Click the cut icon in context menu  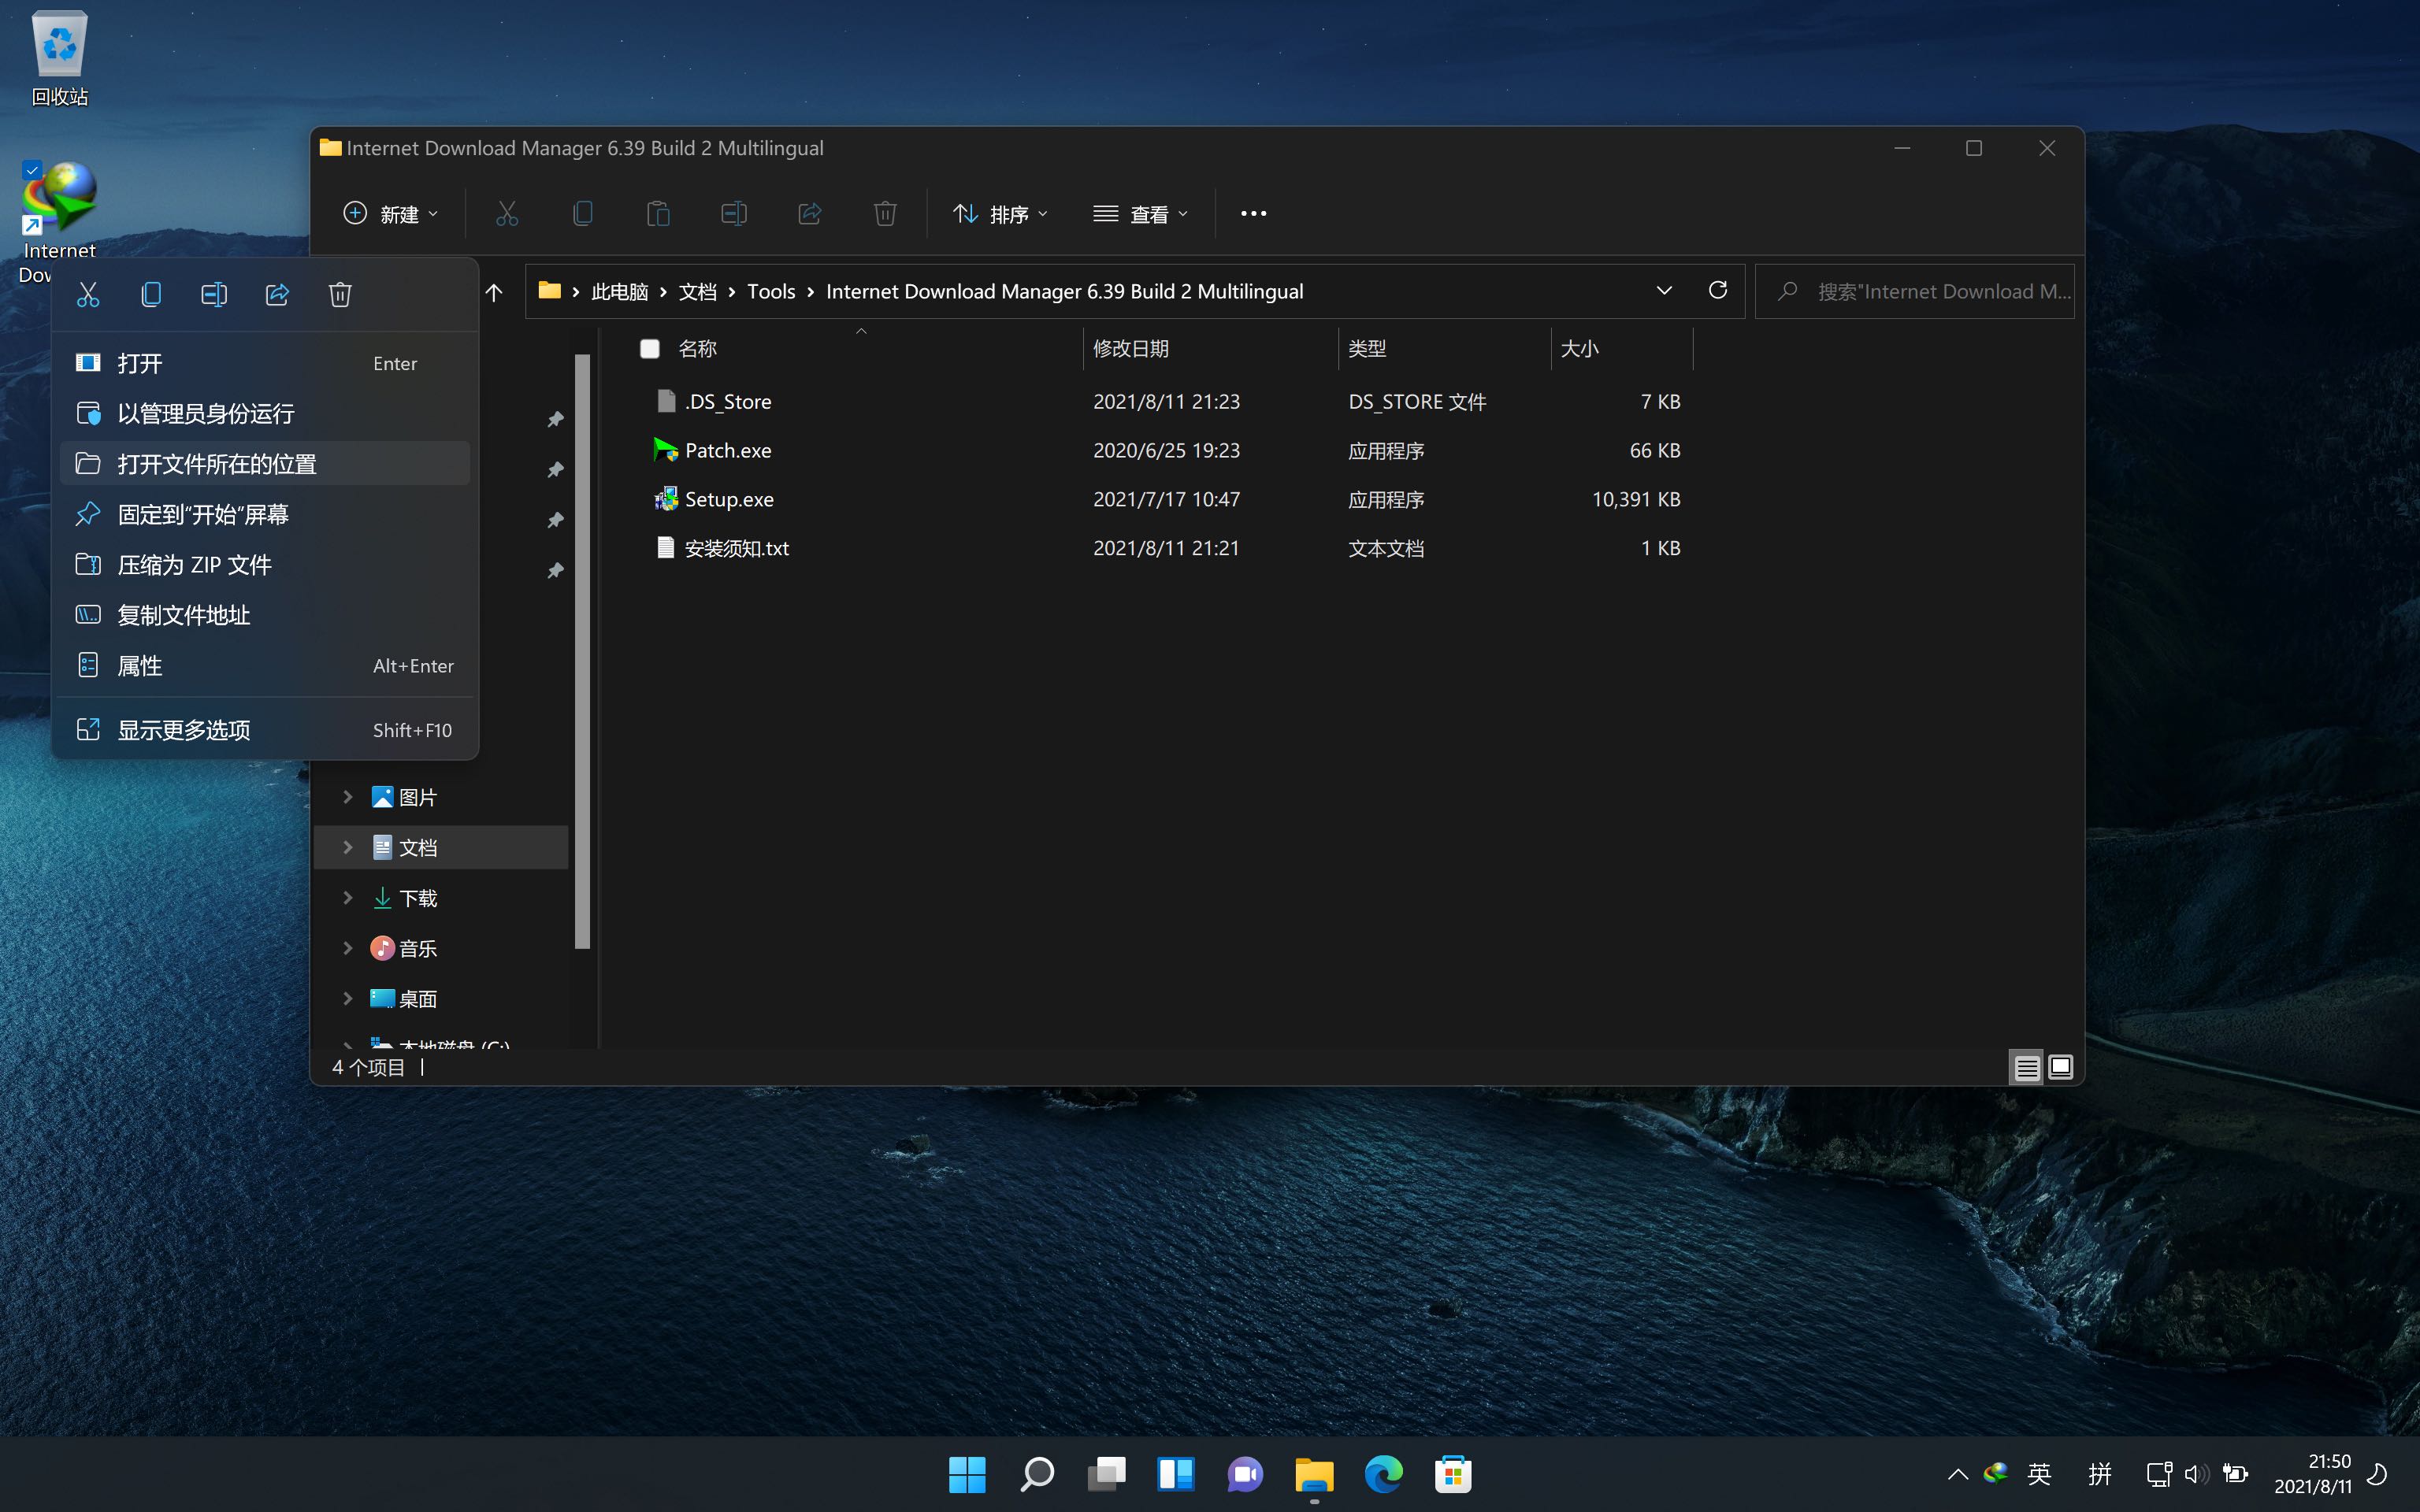[88, 294]
